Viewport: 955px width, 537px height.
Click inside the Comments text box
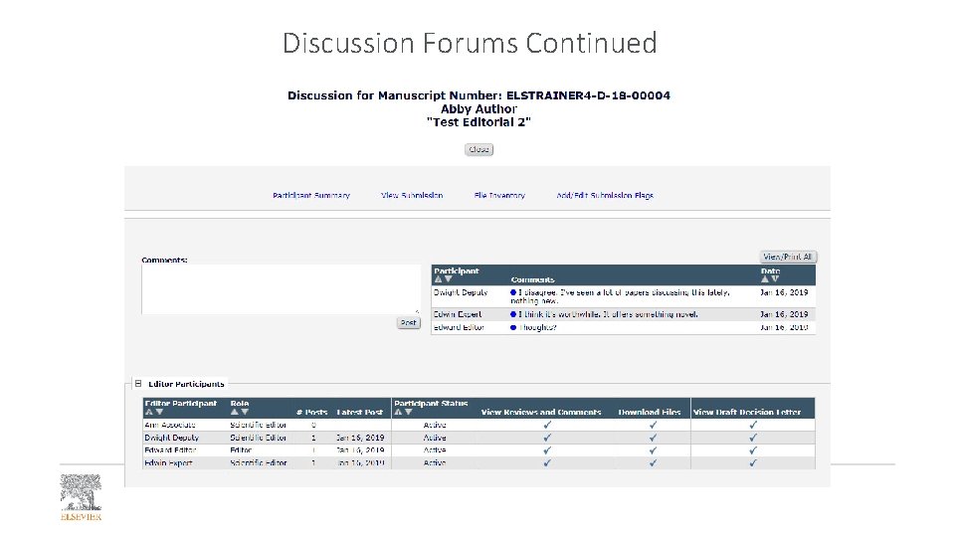(281, 289)
